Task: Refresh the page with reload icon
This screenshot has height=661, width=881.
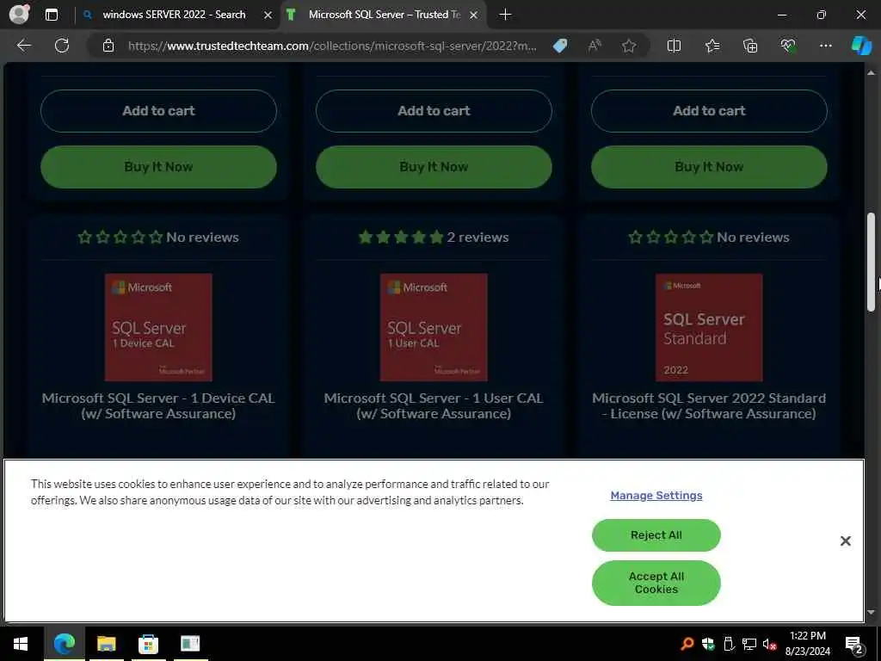Action: 62,46
